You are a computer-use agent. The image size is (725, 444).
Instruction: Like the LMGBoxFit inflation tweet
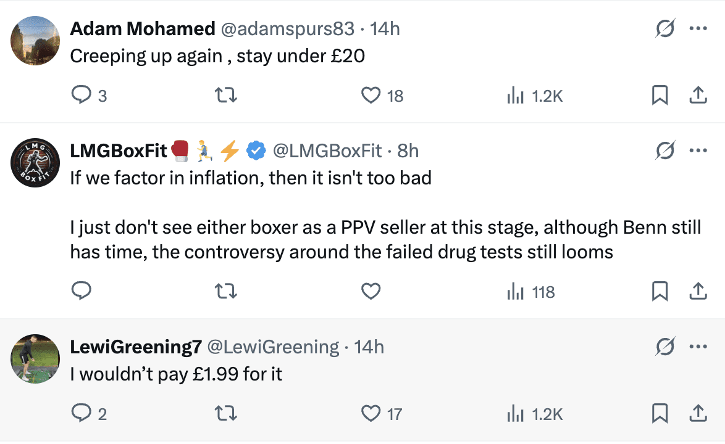pyautogui.click(x=371, y=291)
